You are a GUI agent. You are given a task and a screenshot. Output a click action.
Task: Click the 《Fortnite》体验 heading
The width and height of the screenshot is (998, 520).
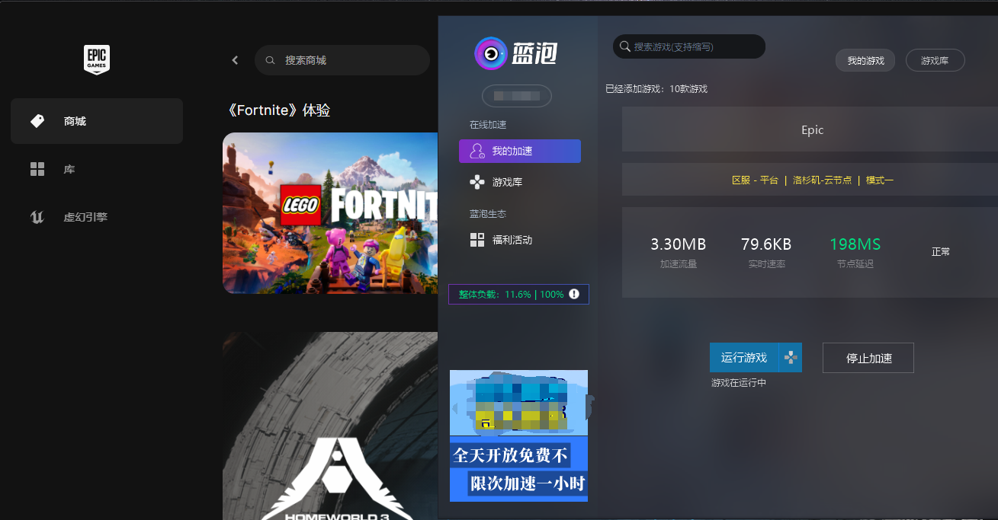pyautogui.click(x=279, y=110)
